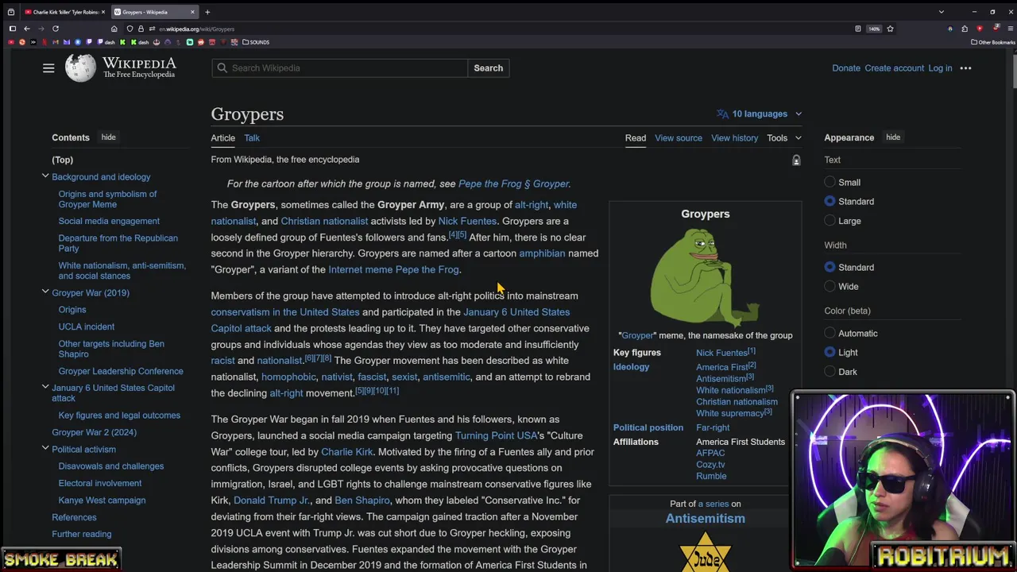
Task: Bookmark this page with the star icon
Action: tap(890, 29)
